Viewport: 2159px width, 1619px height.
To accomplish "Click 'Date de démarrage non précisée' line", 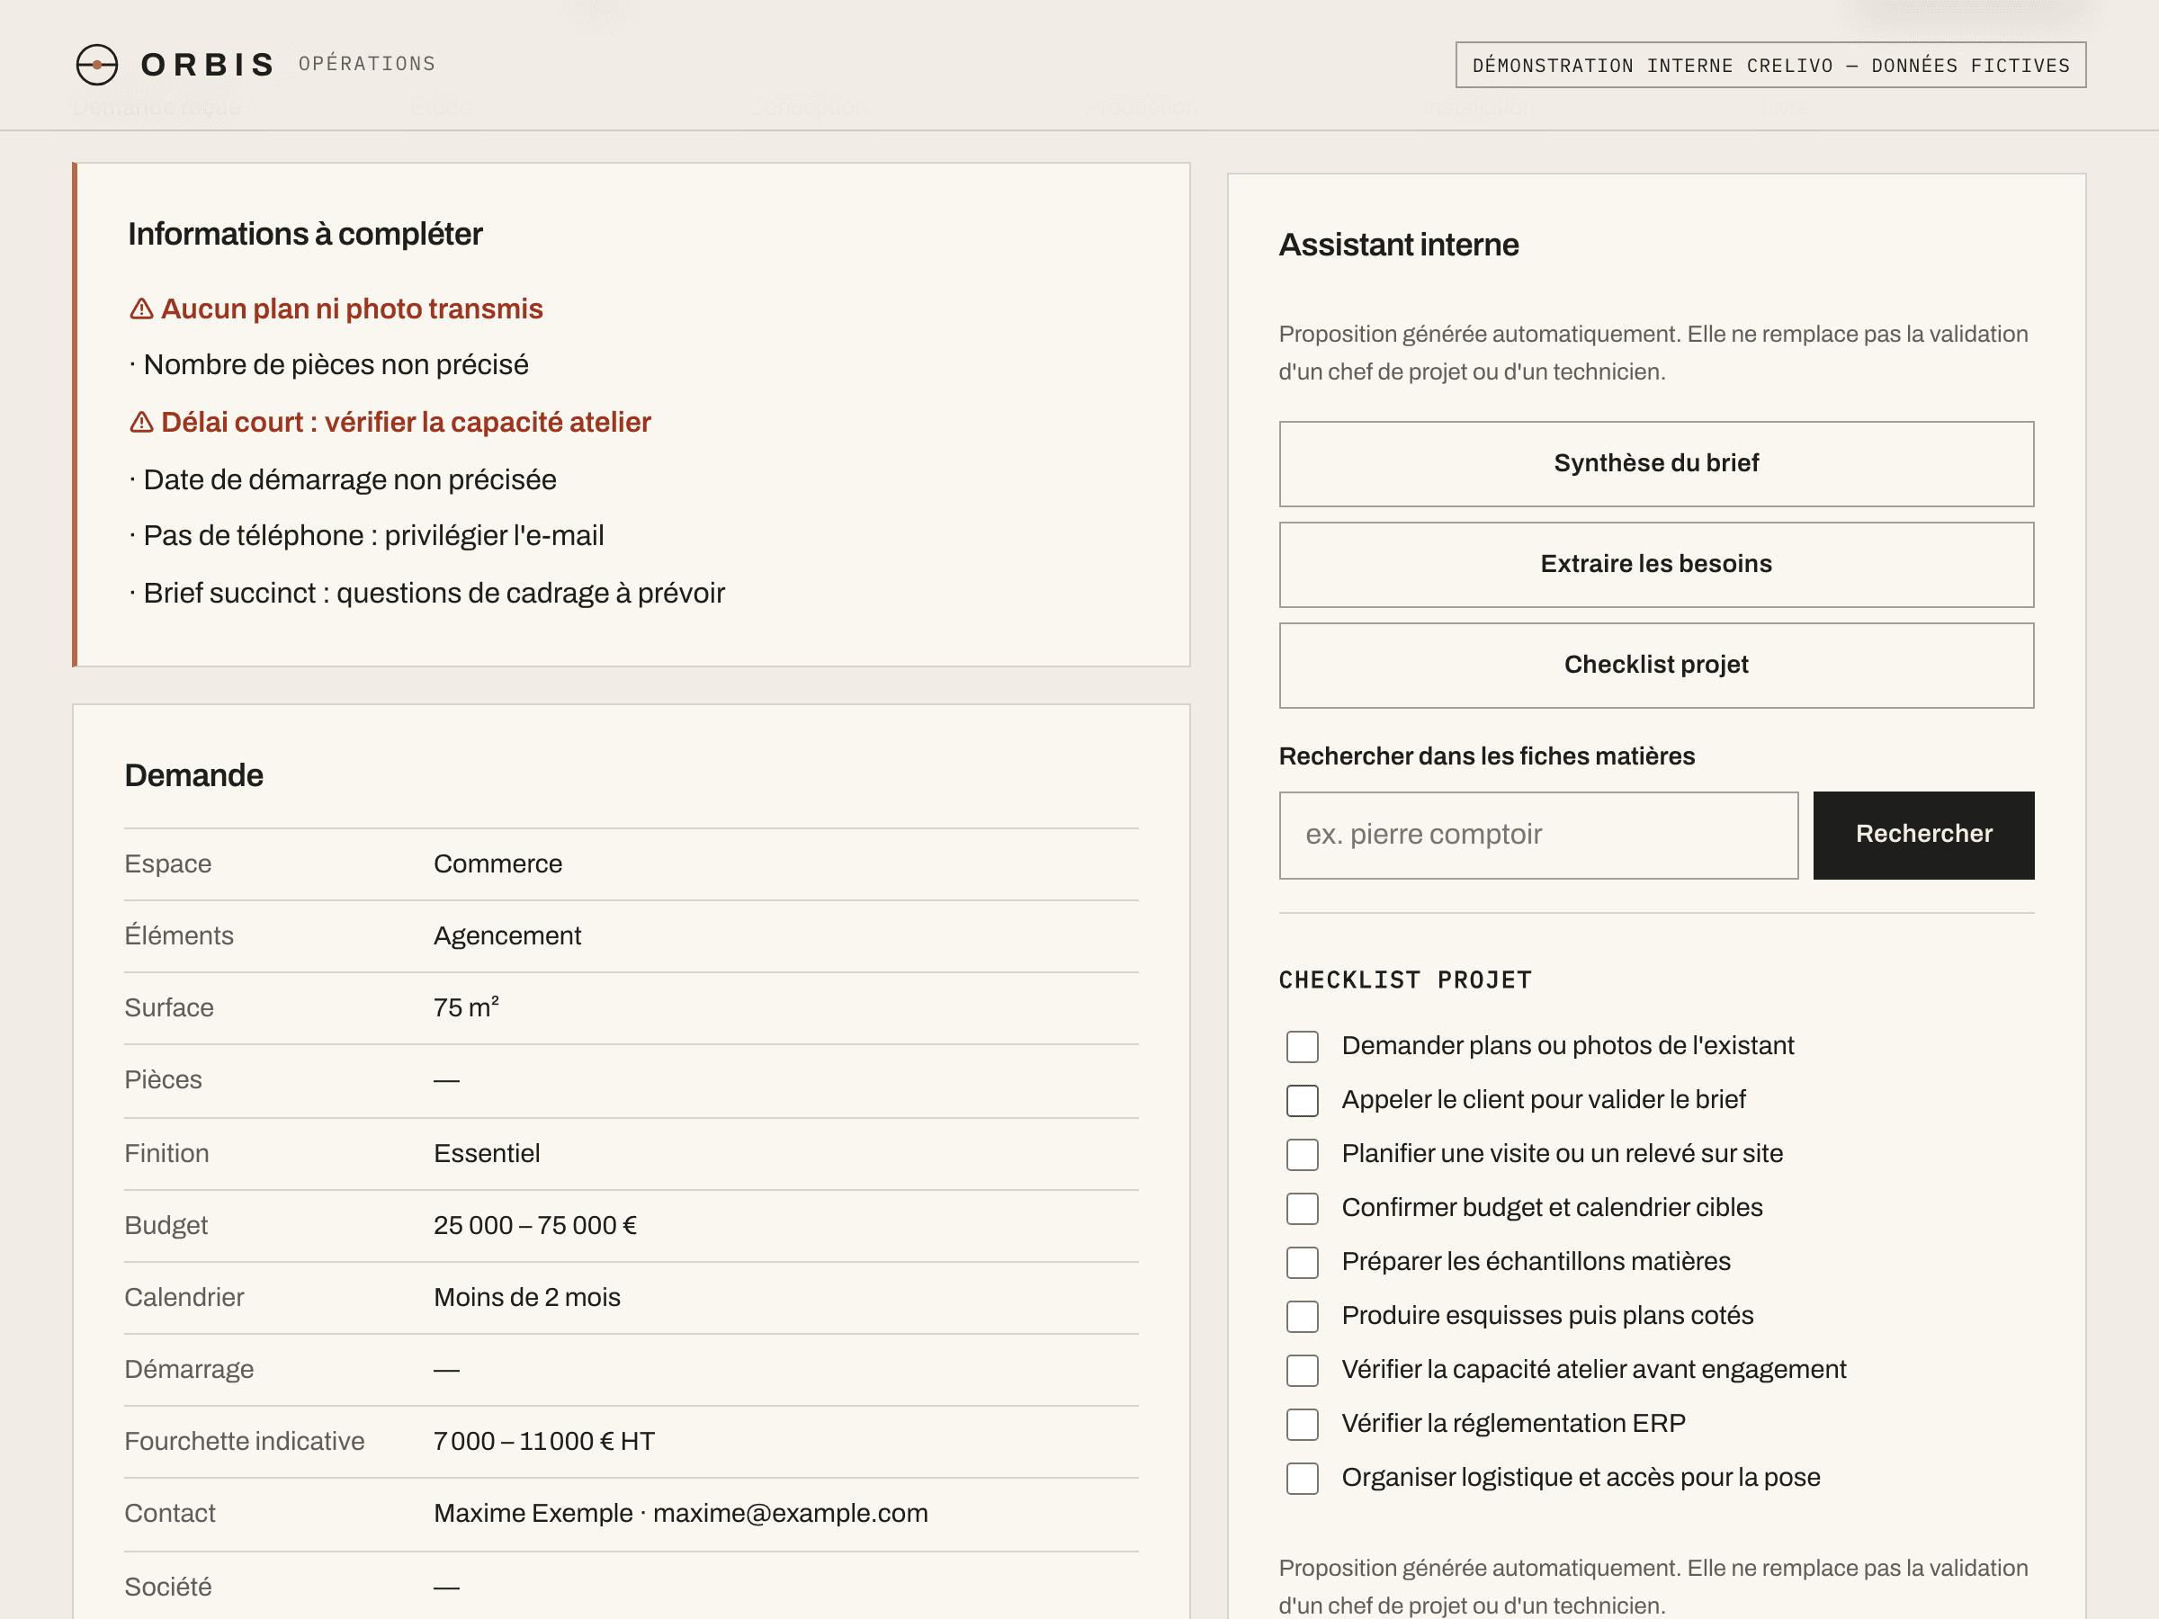I will (x=349, y=479).
